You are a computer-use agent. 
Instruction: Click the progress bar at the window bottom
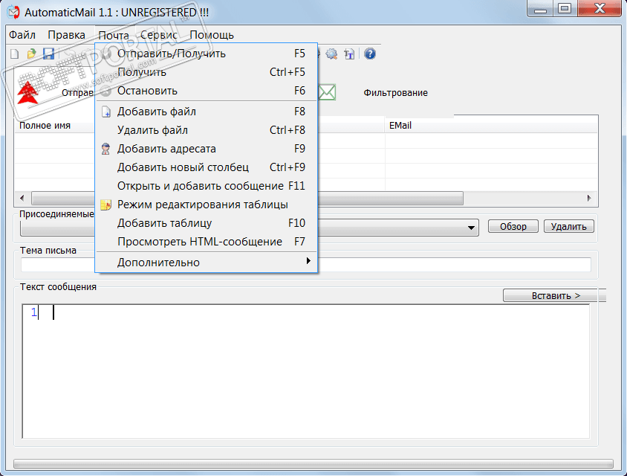pyautogui.click(x=313, y=463)
